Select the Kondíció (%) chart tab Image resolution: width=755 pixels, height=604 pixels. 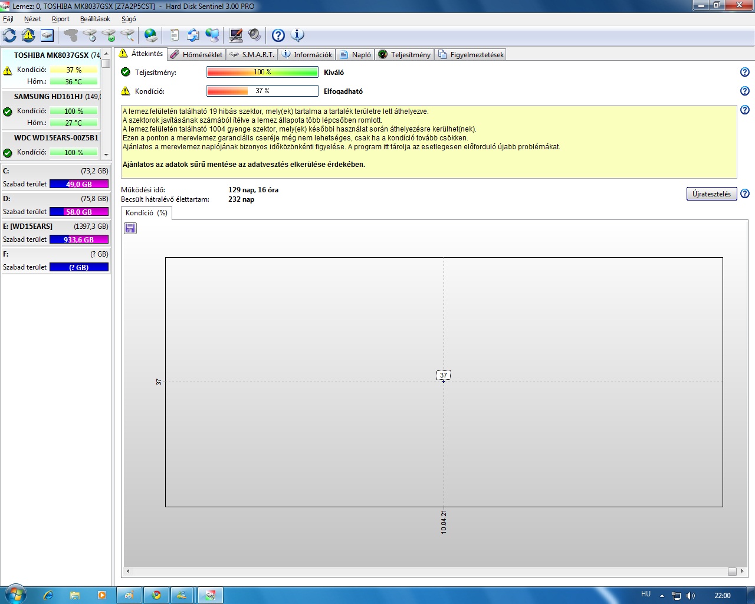coord(146,213)
